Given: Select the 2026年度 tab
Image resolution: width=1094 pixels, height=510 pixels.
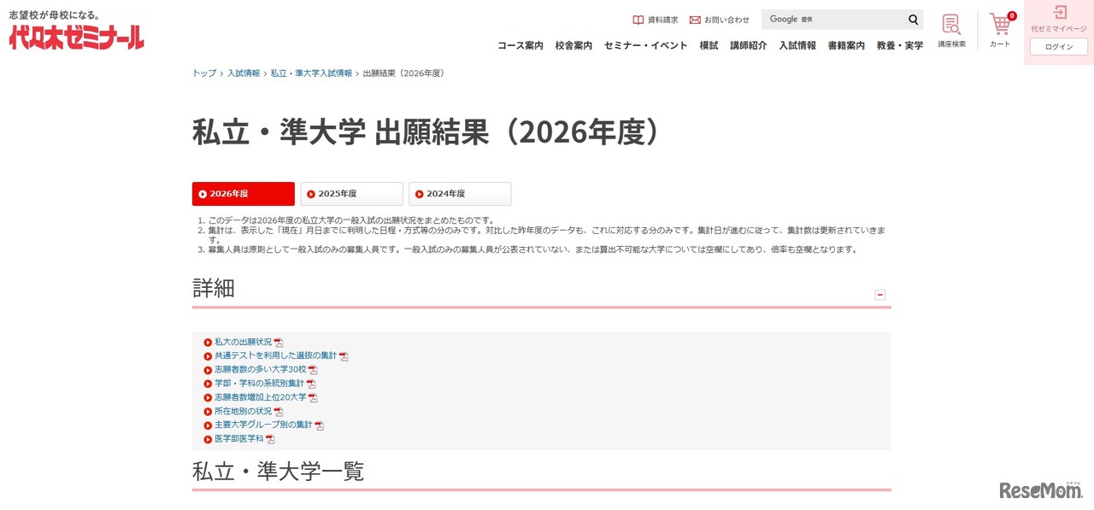Looking at the screenshot, I should point(244,194).
